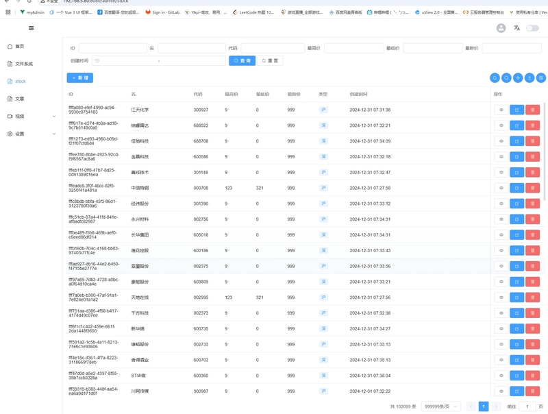Delete the 永兴材料 row
Screen dimensions: 548x414
point(533,219)
